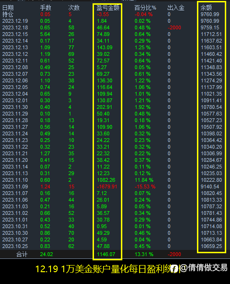Select total profit 1146.07
Image resolution: width=230 pixels, height=284 pixels.
pos(106,254)
